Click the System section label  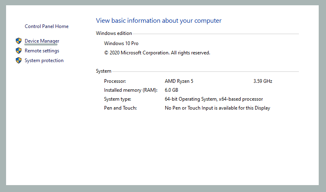coord(104,71)
